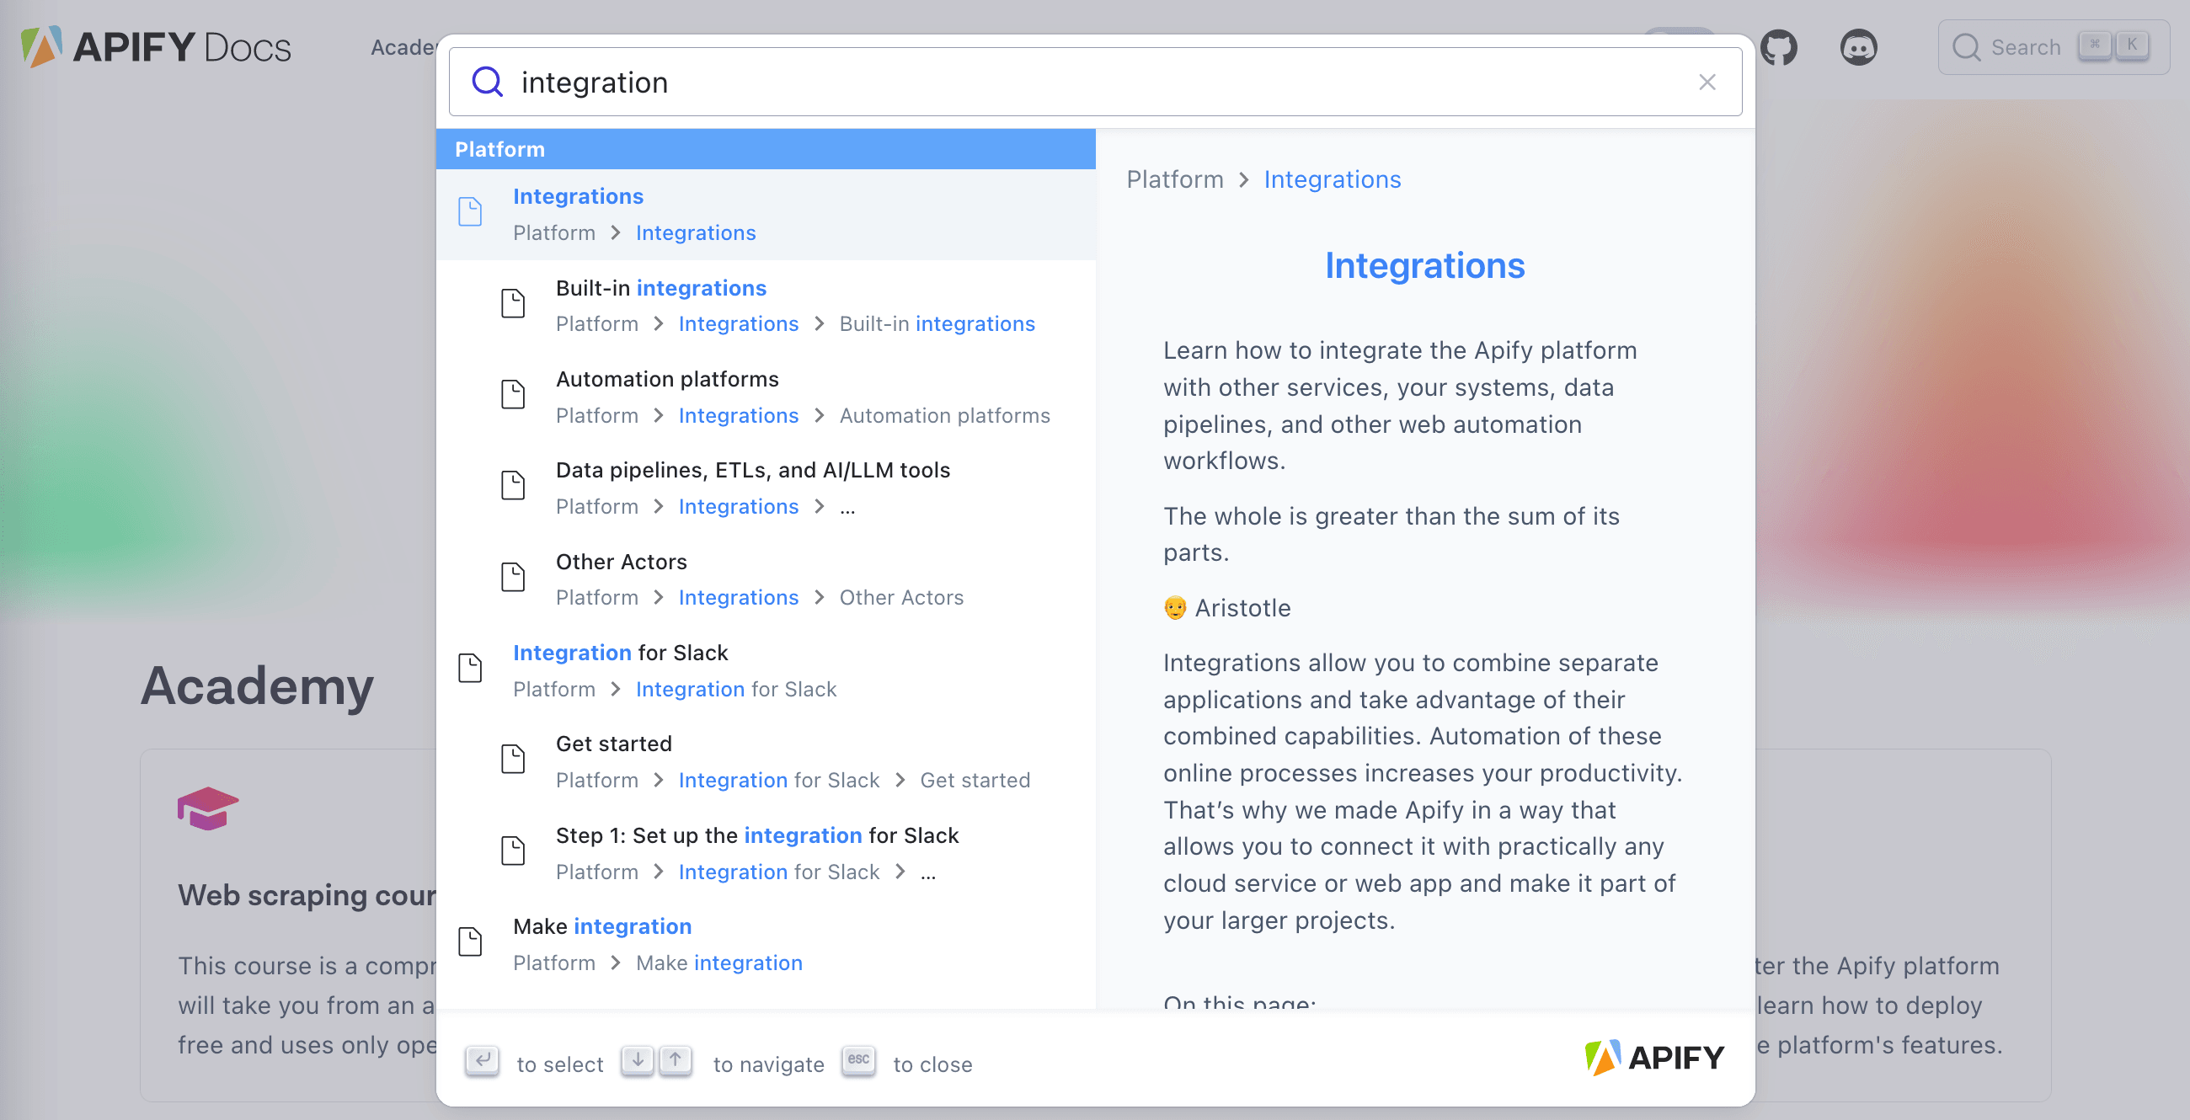Click the Apify Docs logo top-left
2190x1120 pixels.
pyautogui.click(x=157, y=45)
